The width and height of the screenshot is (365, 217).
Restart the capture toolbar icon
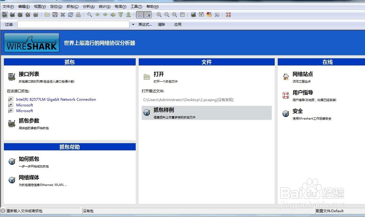(36, 15)
